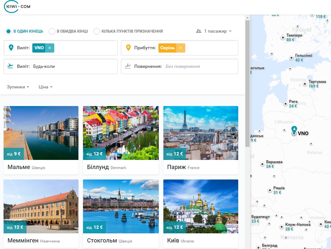The width and height of the screenshot is (331, 249).
Task: Open the passenger count dropdown
Action: [214, 31]
